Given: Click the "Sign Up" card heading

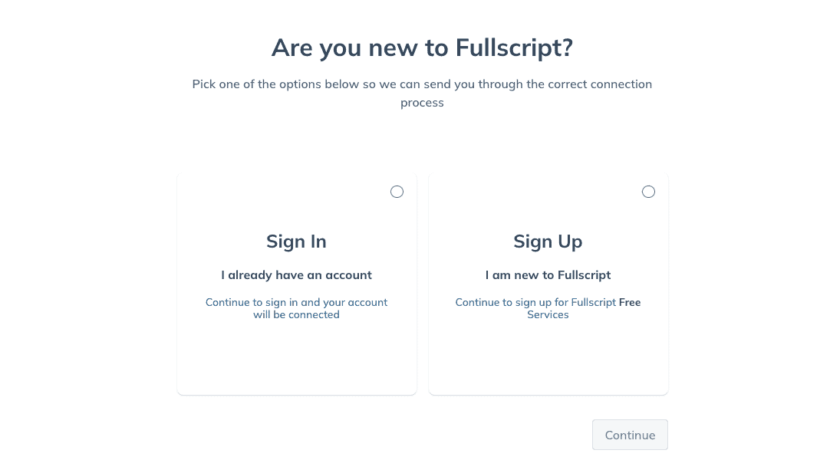Looking at the screenshot, I should (x=548, y=242).
